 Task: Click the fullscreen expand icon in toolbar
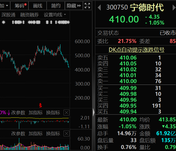[x=87, y=5]
